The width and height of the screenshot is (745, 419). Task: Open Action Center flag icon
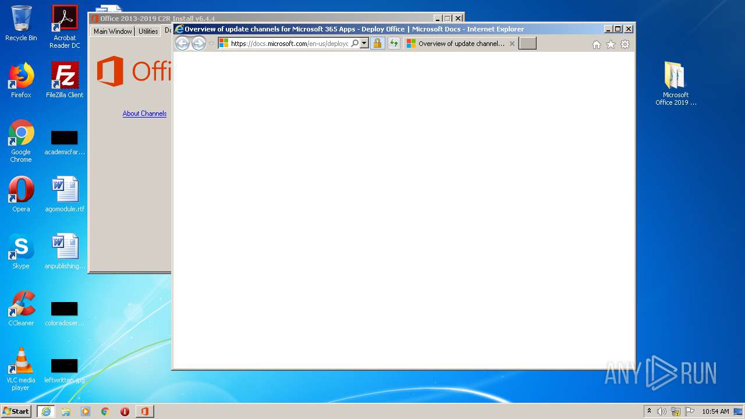689,411
